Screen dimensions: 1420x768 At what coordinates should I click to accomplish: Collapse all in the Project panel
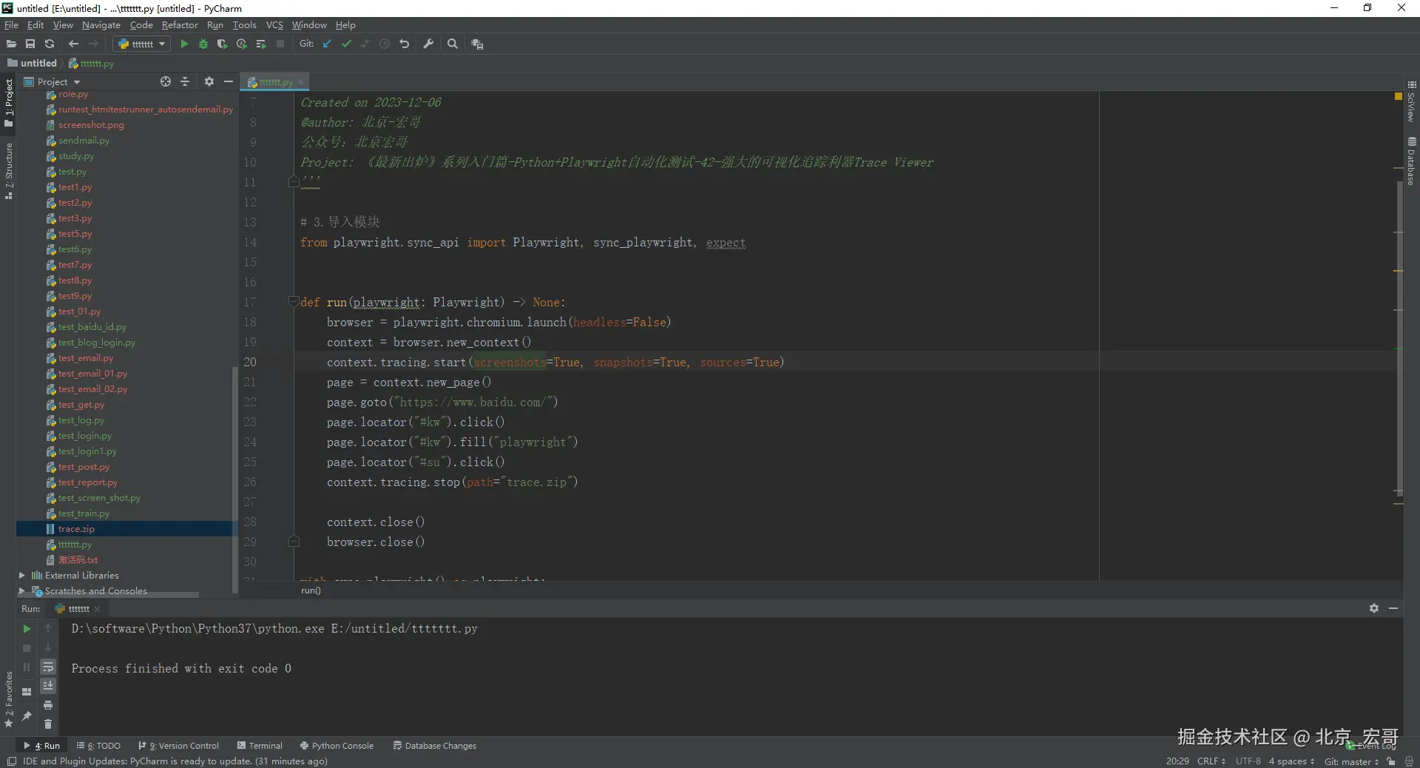(185, 81)
